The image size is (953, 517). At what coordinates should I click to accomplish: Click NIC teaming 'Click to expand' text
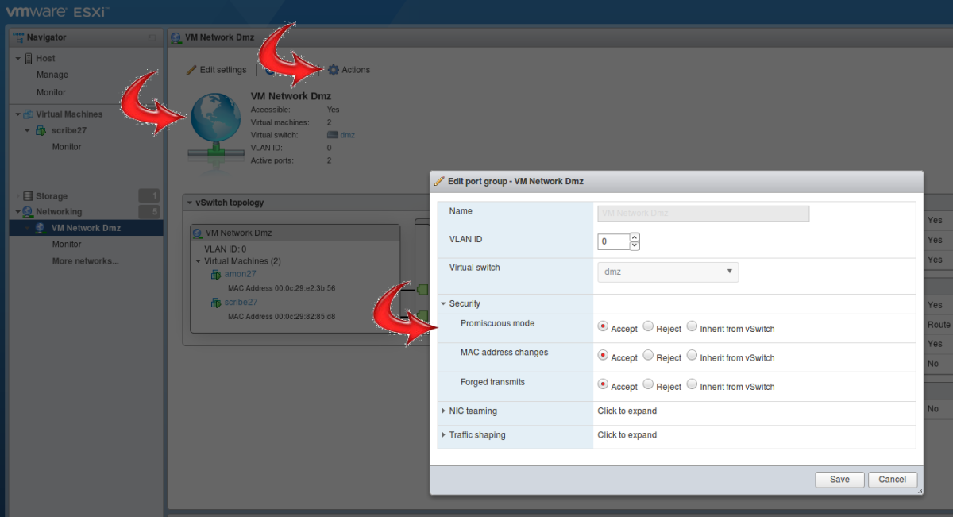(627, 411)
